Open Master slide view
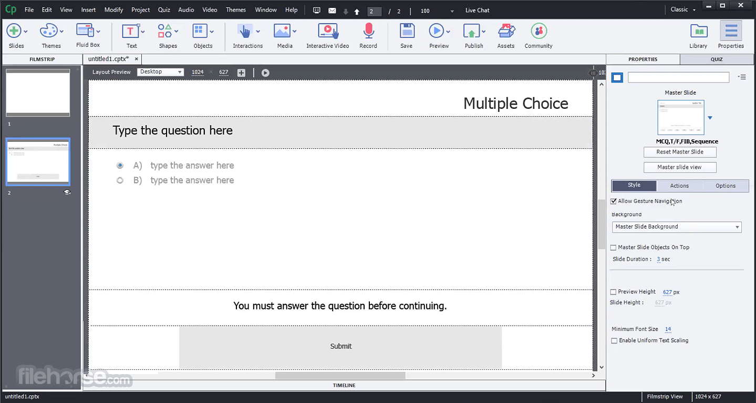 (x=680, y=167)
